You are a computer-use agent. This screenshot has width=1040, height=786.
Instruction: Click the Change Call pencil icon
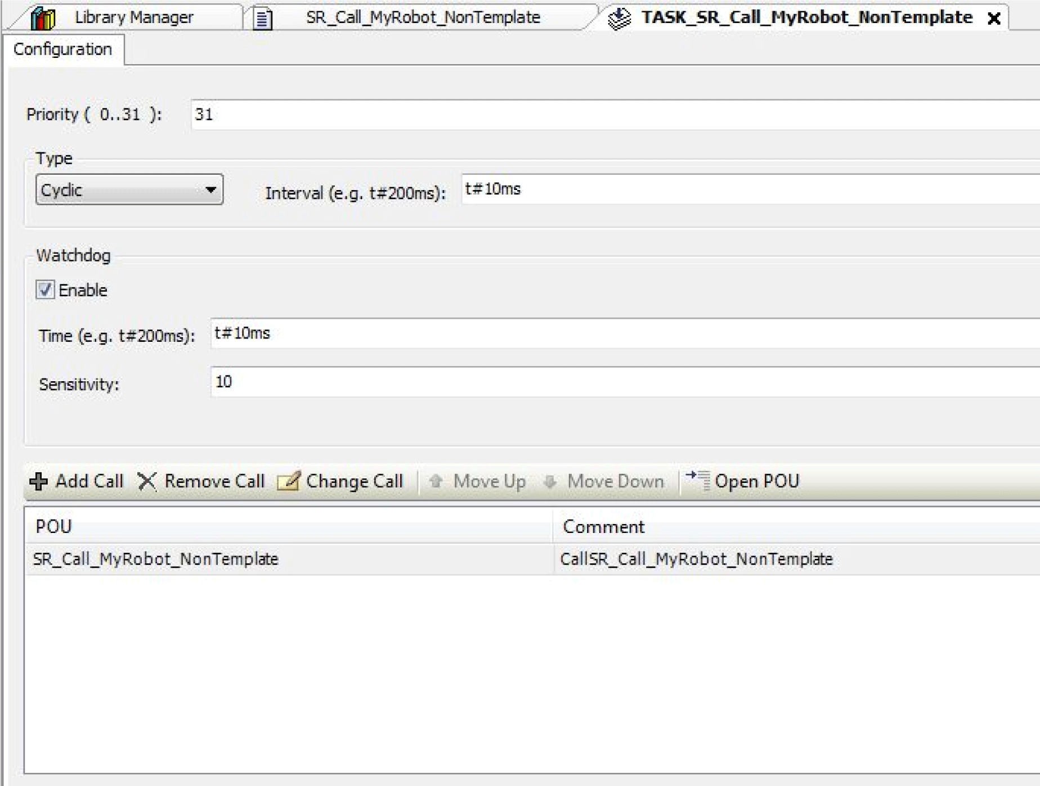(x=289, y=481)
